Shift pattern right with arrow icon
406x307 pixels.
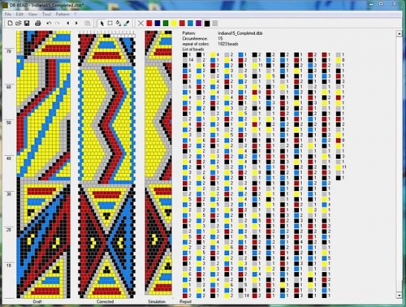click(76, 24)
